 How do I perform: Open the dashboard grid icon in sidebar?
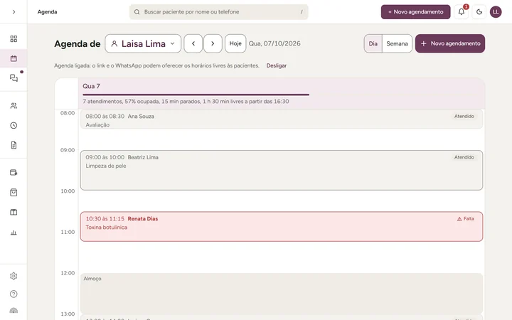(14, 39)
